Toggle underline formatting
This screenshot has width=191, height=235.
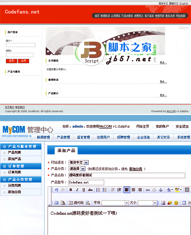point(84,190)
